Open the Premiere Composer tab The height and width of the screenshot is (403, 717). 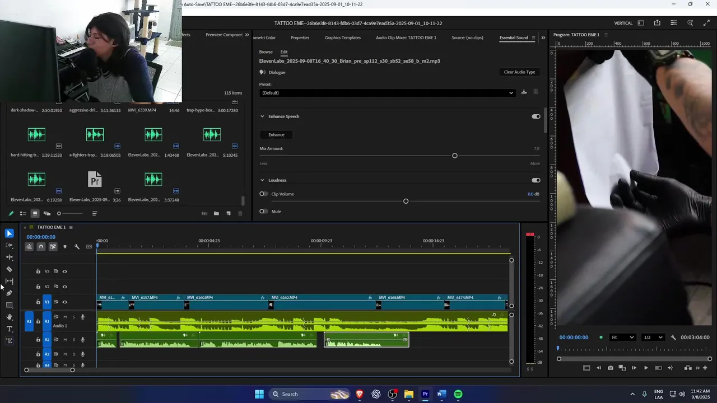224,35
